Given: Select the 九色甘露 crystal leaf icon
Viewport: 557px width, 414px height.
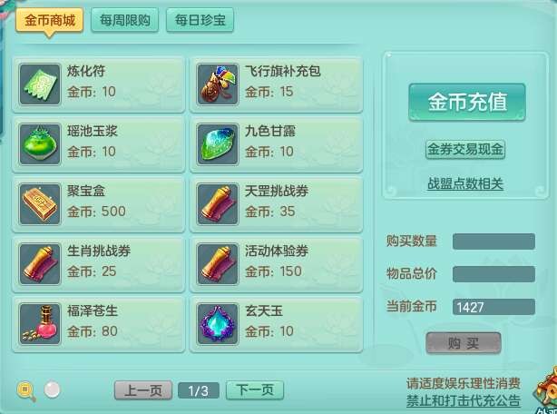Looking at the screenshot, I should (218, 144).
